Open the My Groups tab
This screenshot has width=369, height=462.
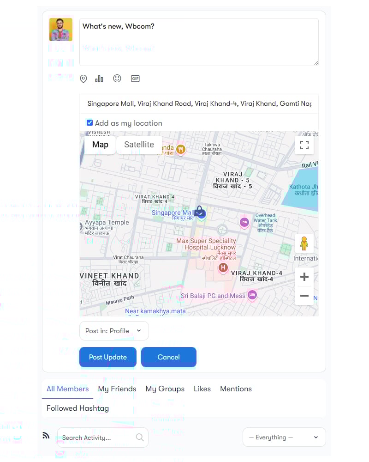pos(165,389)
